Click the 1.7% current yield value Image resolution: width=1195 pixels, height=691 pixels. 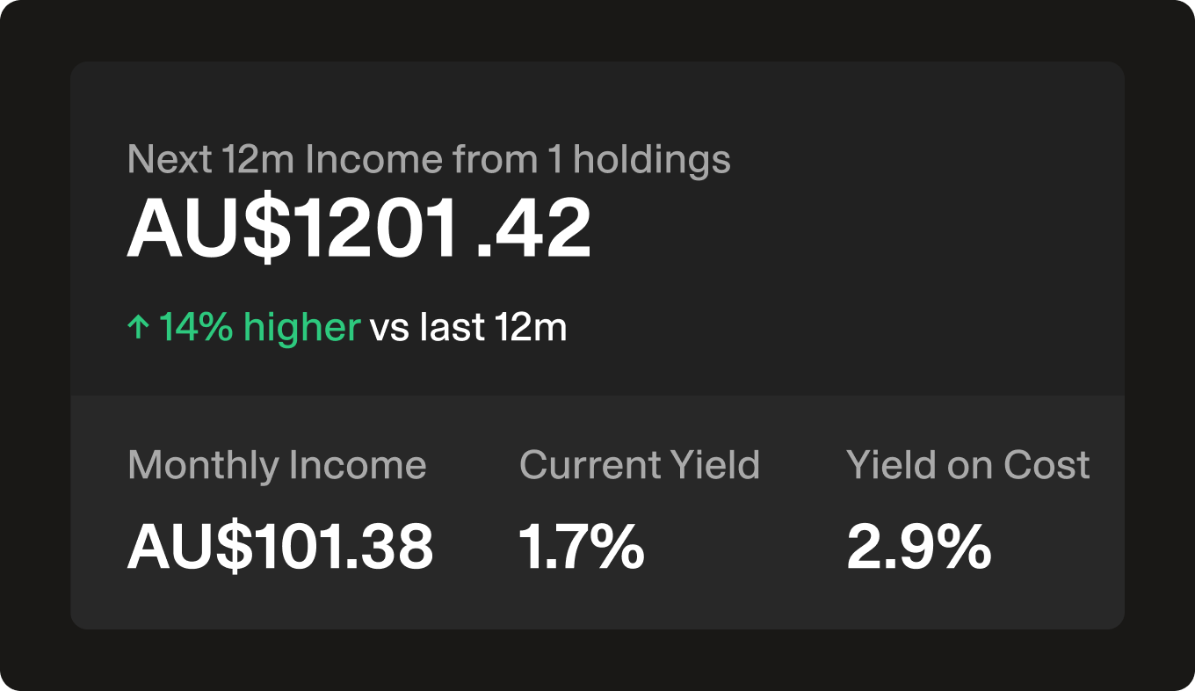coord(581,546)
